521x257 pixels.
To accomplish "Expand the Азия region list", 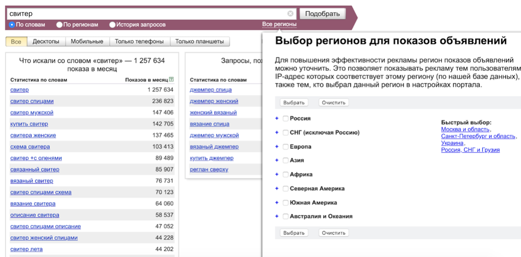I will 277,161.
